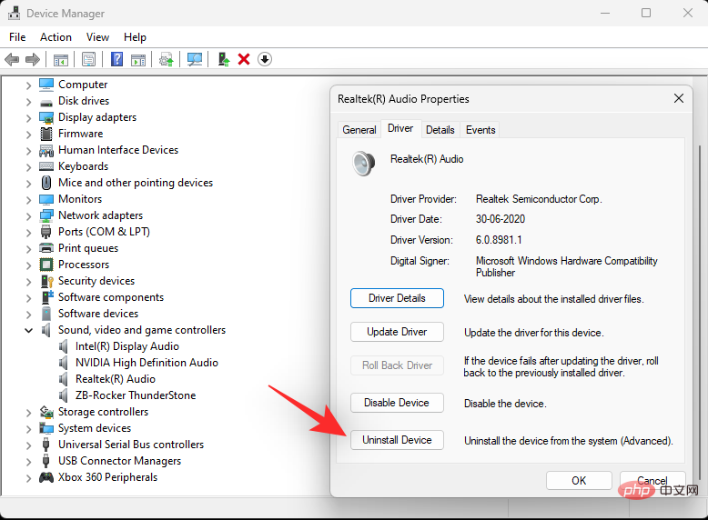
Task: Open the View menu
Action: click(x=97, y=37)
